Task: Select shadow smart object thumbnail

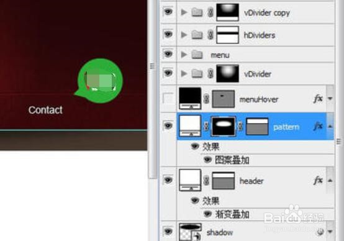Action: tap(190, 232)
